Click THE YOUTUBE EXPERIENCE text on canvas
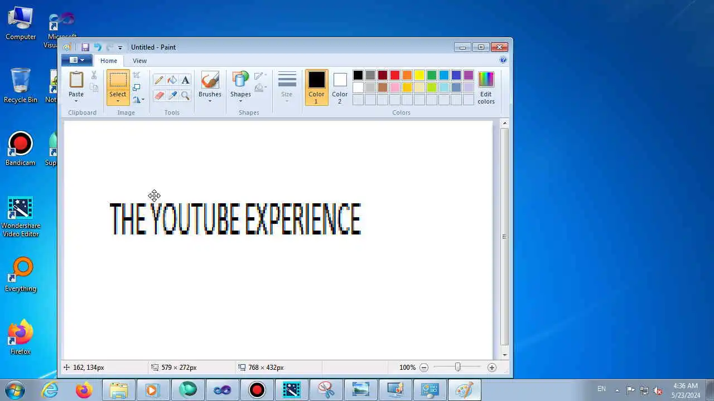The height and width of the screenshot is (401, 714). coord(235,219)
